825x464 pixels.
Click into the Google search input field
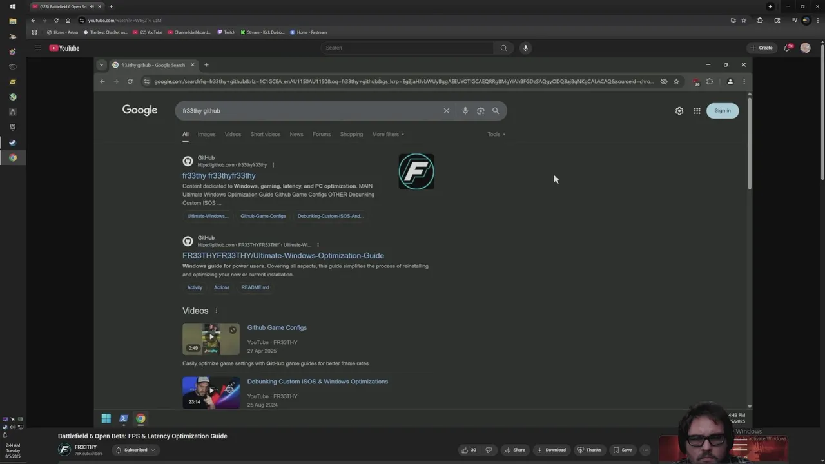coord(309,111)
